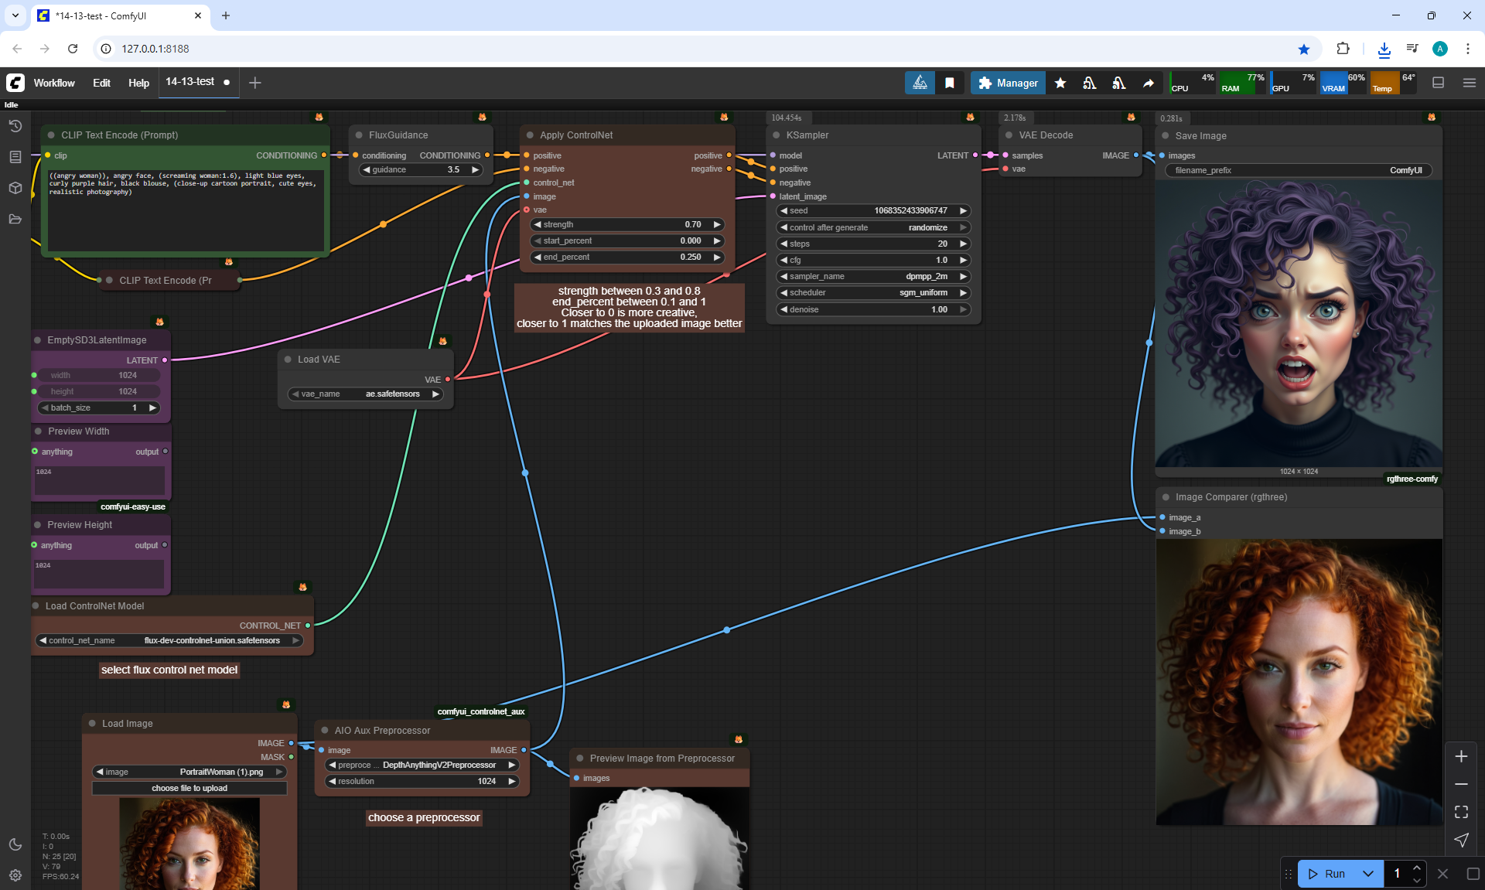Open vae_name selector showing ae.safetensors

point(365,394)
